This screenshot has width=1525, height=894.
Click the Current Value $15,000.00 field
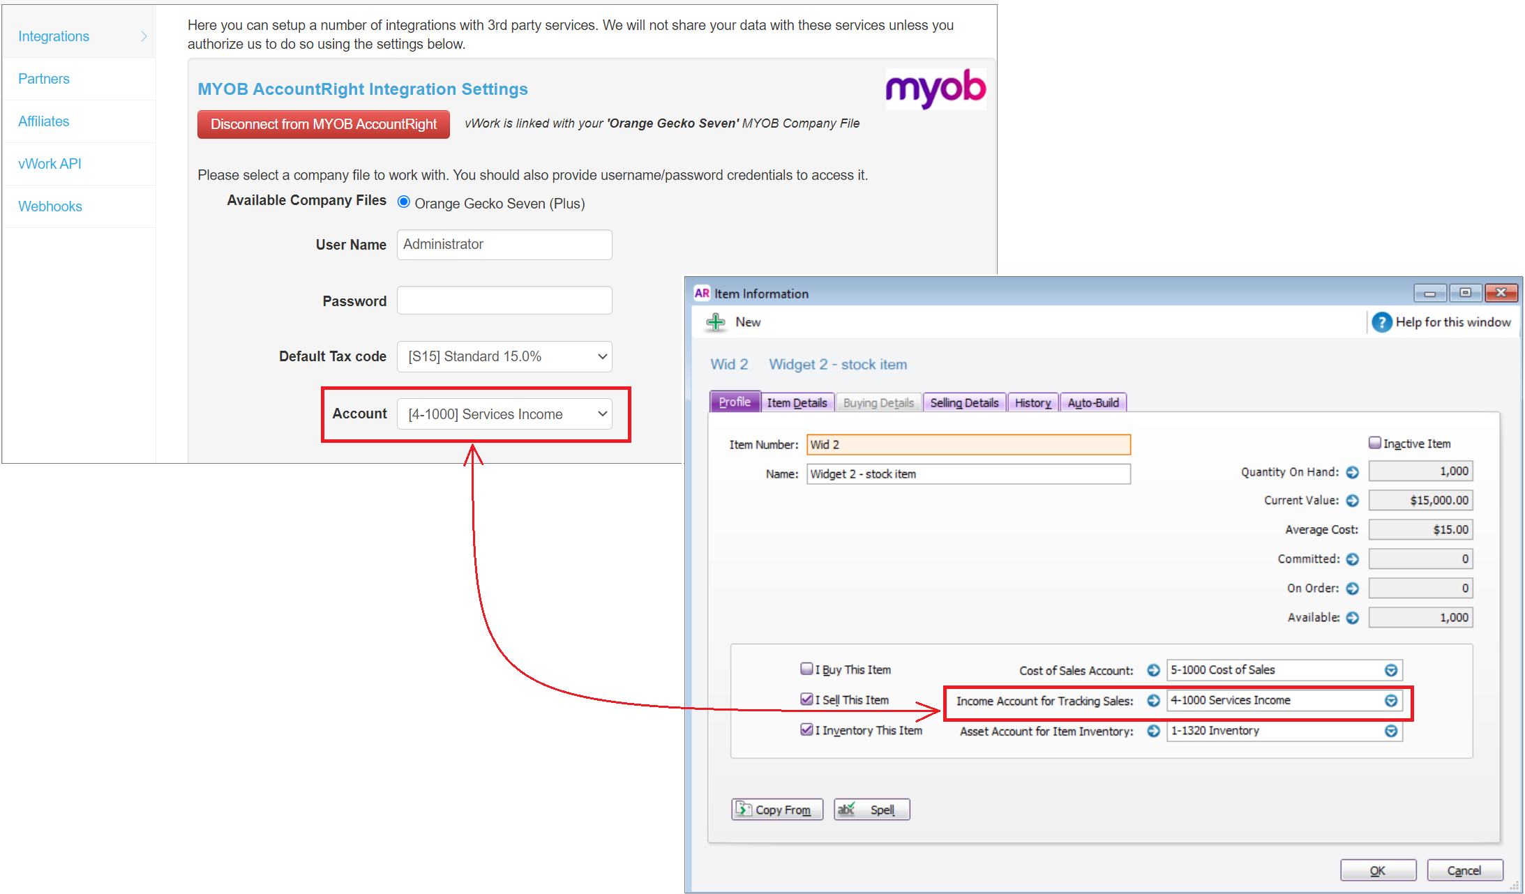1420,501
